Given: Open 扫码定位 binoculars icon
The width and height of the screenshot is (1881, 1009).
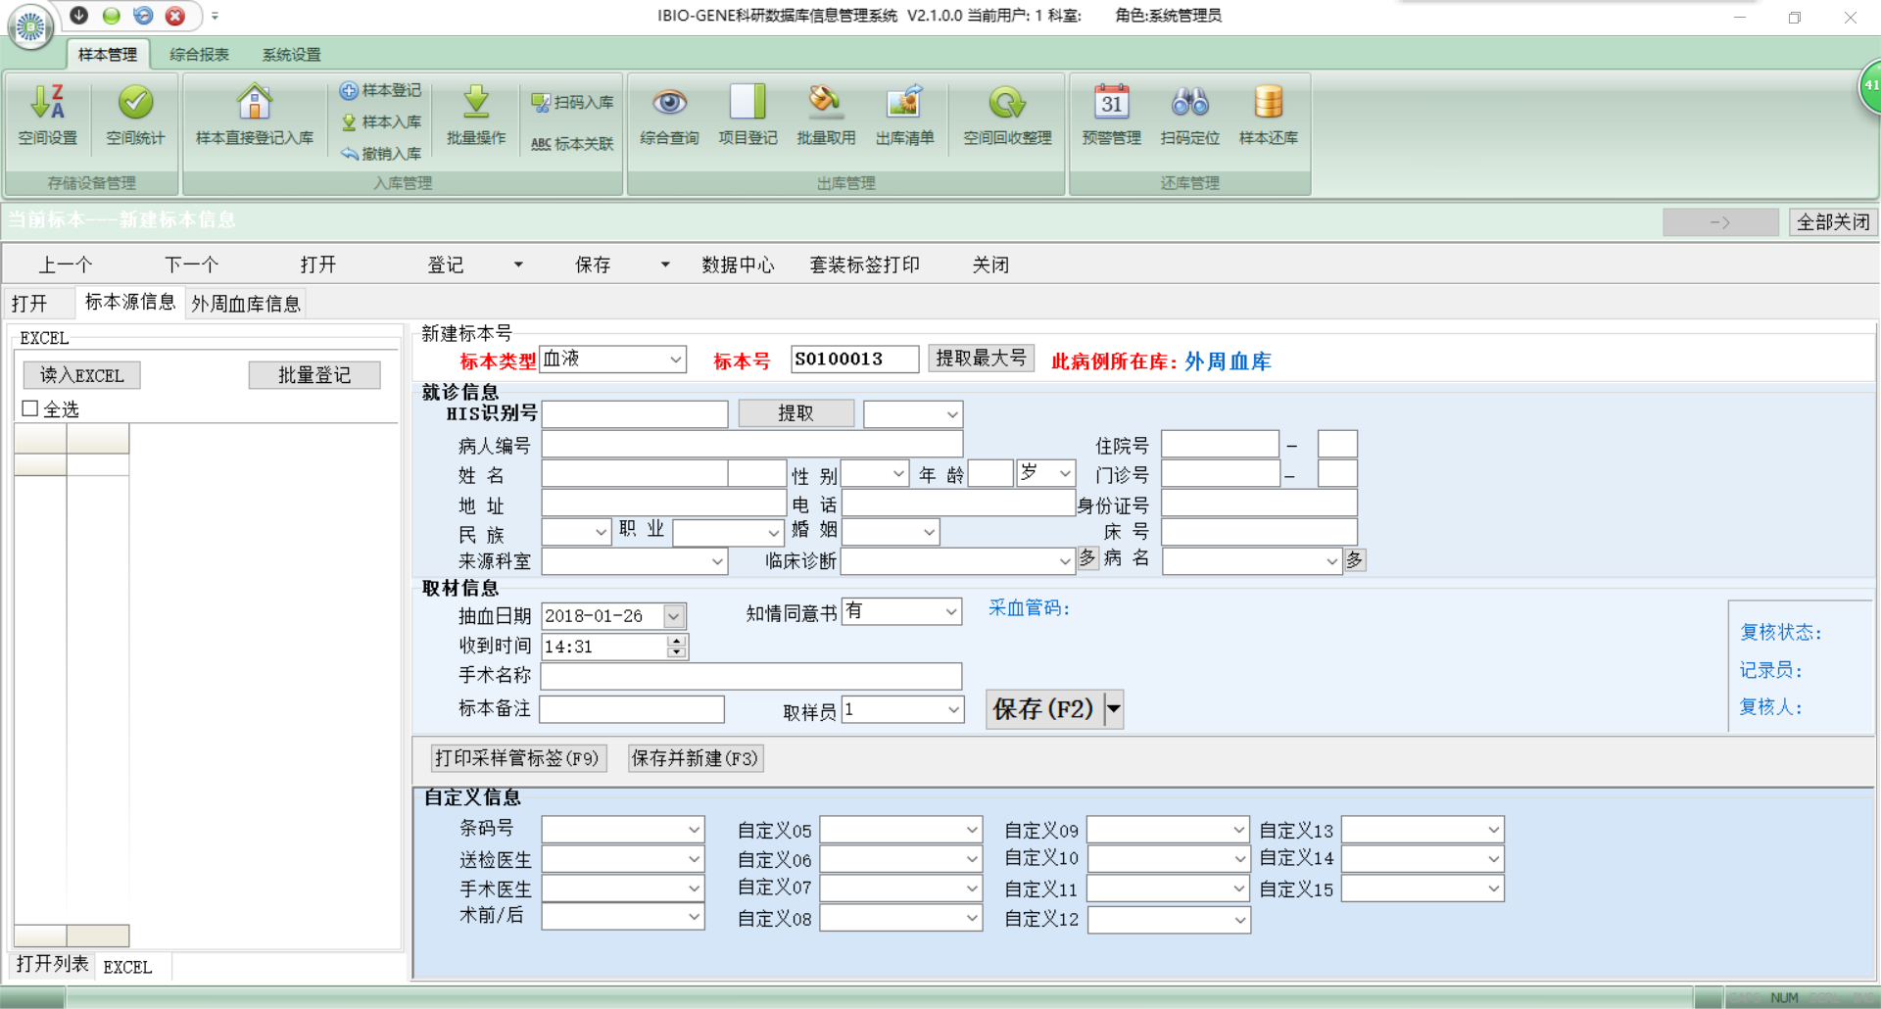Looking at the screenshot, I should coord(1189,103).
